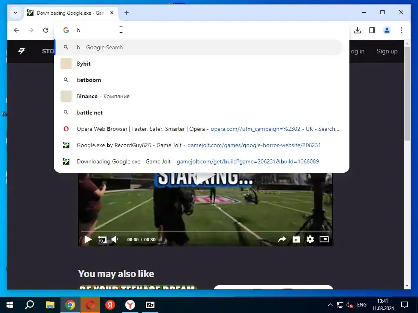This screenshot has width=418, height=313.
Task: Click the Sign up link
Action: 387,51
